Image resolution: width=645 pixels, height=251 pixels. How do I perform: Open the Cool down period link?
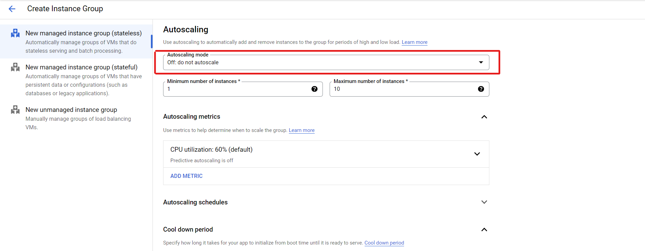(x=384, y=243)
